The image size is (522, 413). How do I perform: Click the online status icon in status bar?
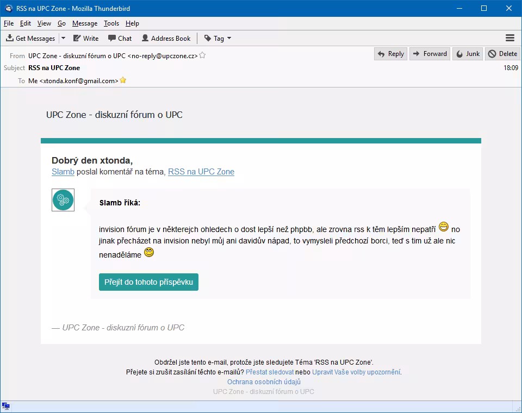[x=5, y=406]
